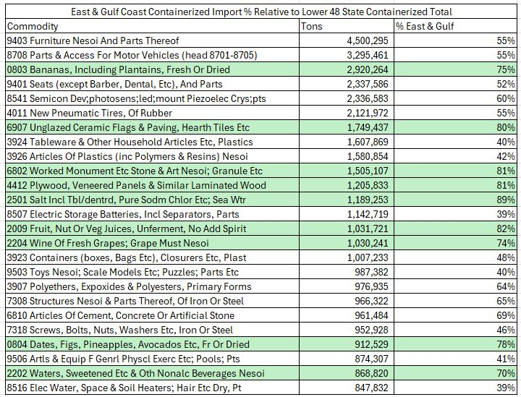Select the Tons column header
This screenshot has width=521, height=397.
(312, 26)
